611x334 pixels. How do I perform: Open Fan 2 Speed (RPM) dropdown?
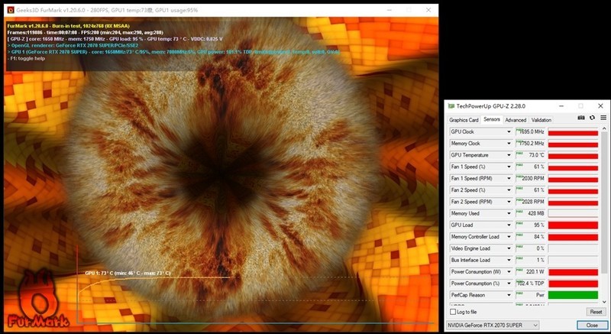pos(509,202)
